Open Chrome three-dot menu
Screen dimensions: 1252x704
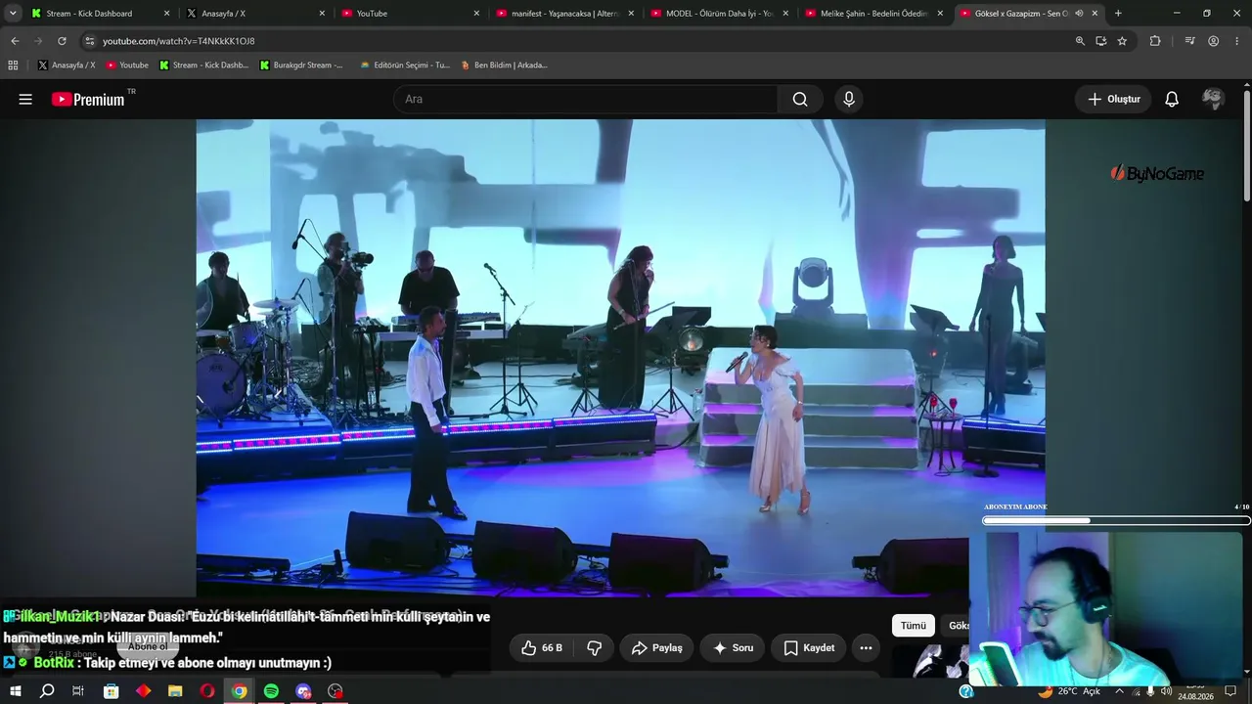click(x=1237, y=41)
